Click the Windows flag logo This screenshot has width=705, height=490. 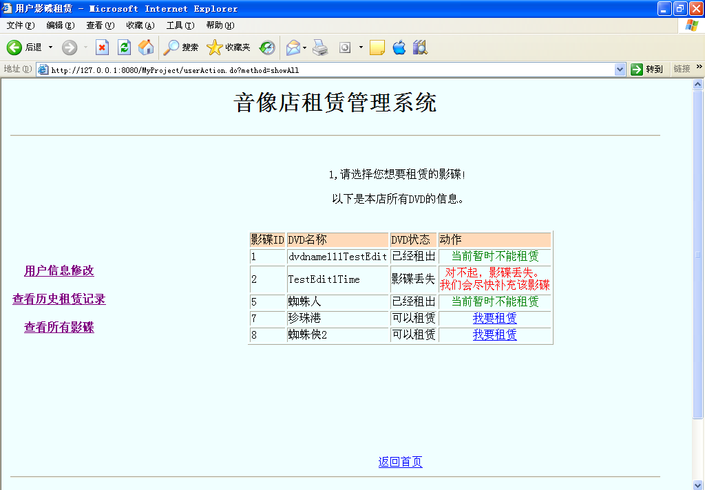(692, 25)
